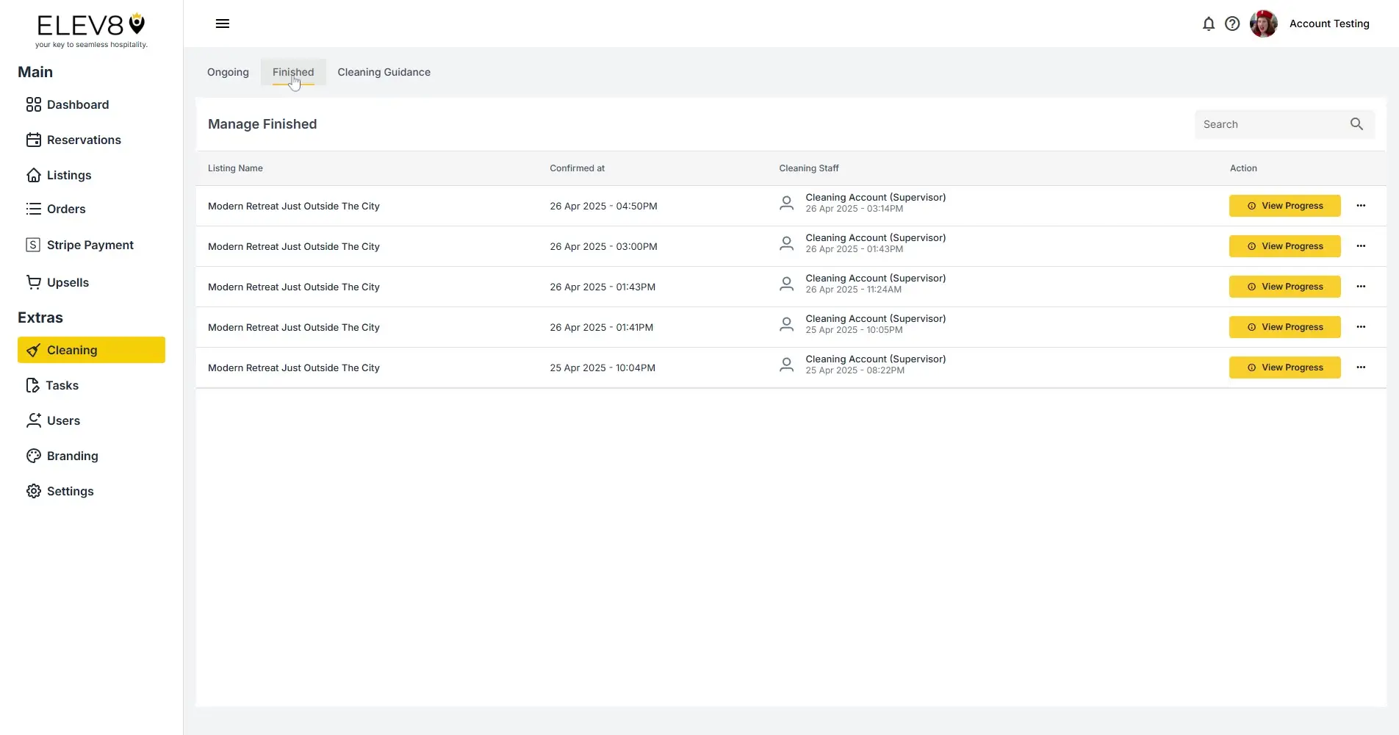Select the Reservations calendar icon
Screen dimensions: 1399x735
[34, 140]
